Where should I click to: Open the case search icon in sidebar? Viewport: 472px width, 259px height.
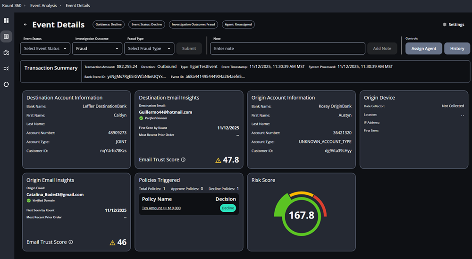[6, 53]
